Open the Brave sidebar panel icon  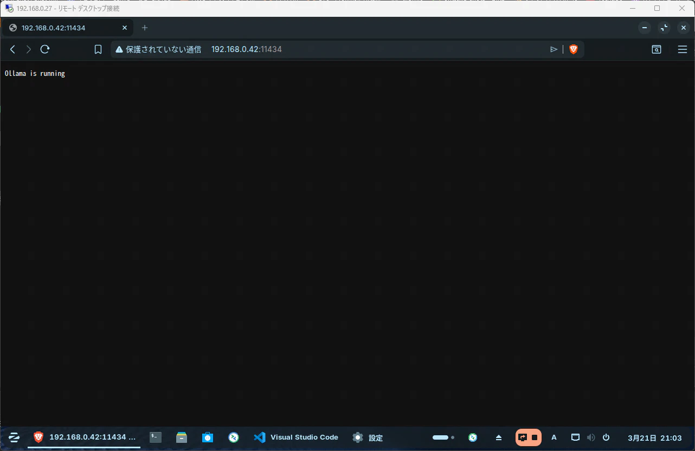pyautogui.click(x=657, y=49)
